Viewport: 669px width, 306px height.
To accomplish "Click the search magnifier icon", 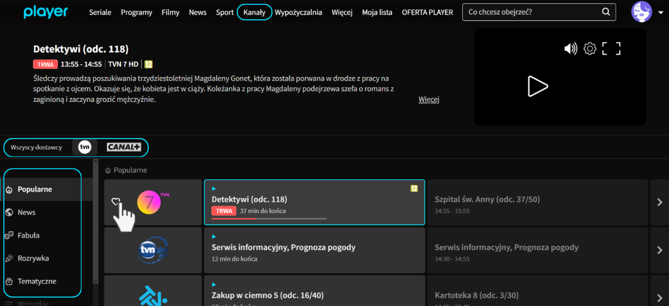I will point(605,12).
